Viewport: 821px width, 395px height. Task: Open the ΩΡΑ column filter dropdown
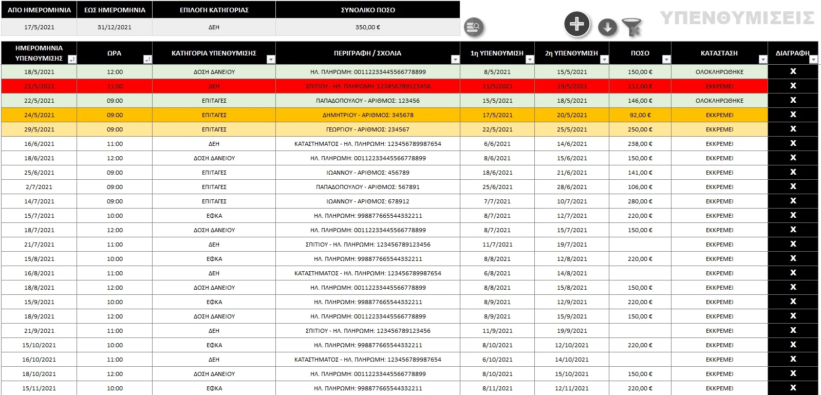pyautogui.click(x=147, y=60)
